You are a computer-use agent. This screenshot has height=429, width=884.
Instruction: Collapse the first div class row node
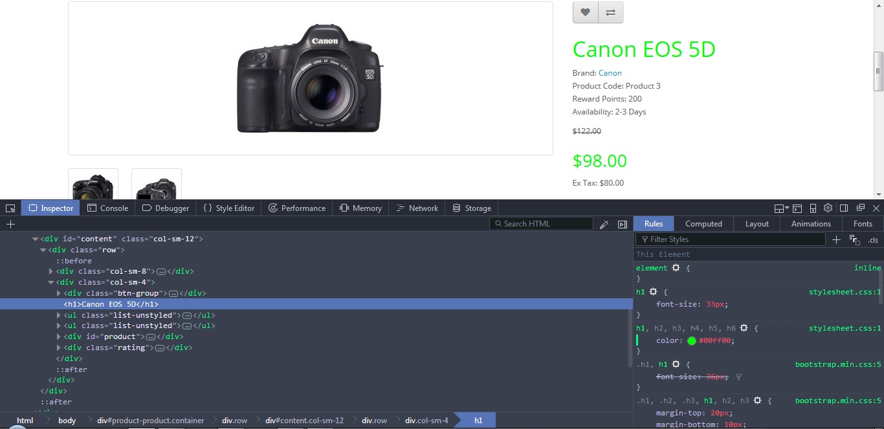pos(43,250)
